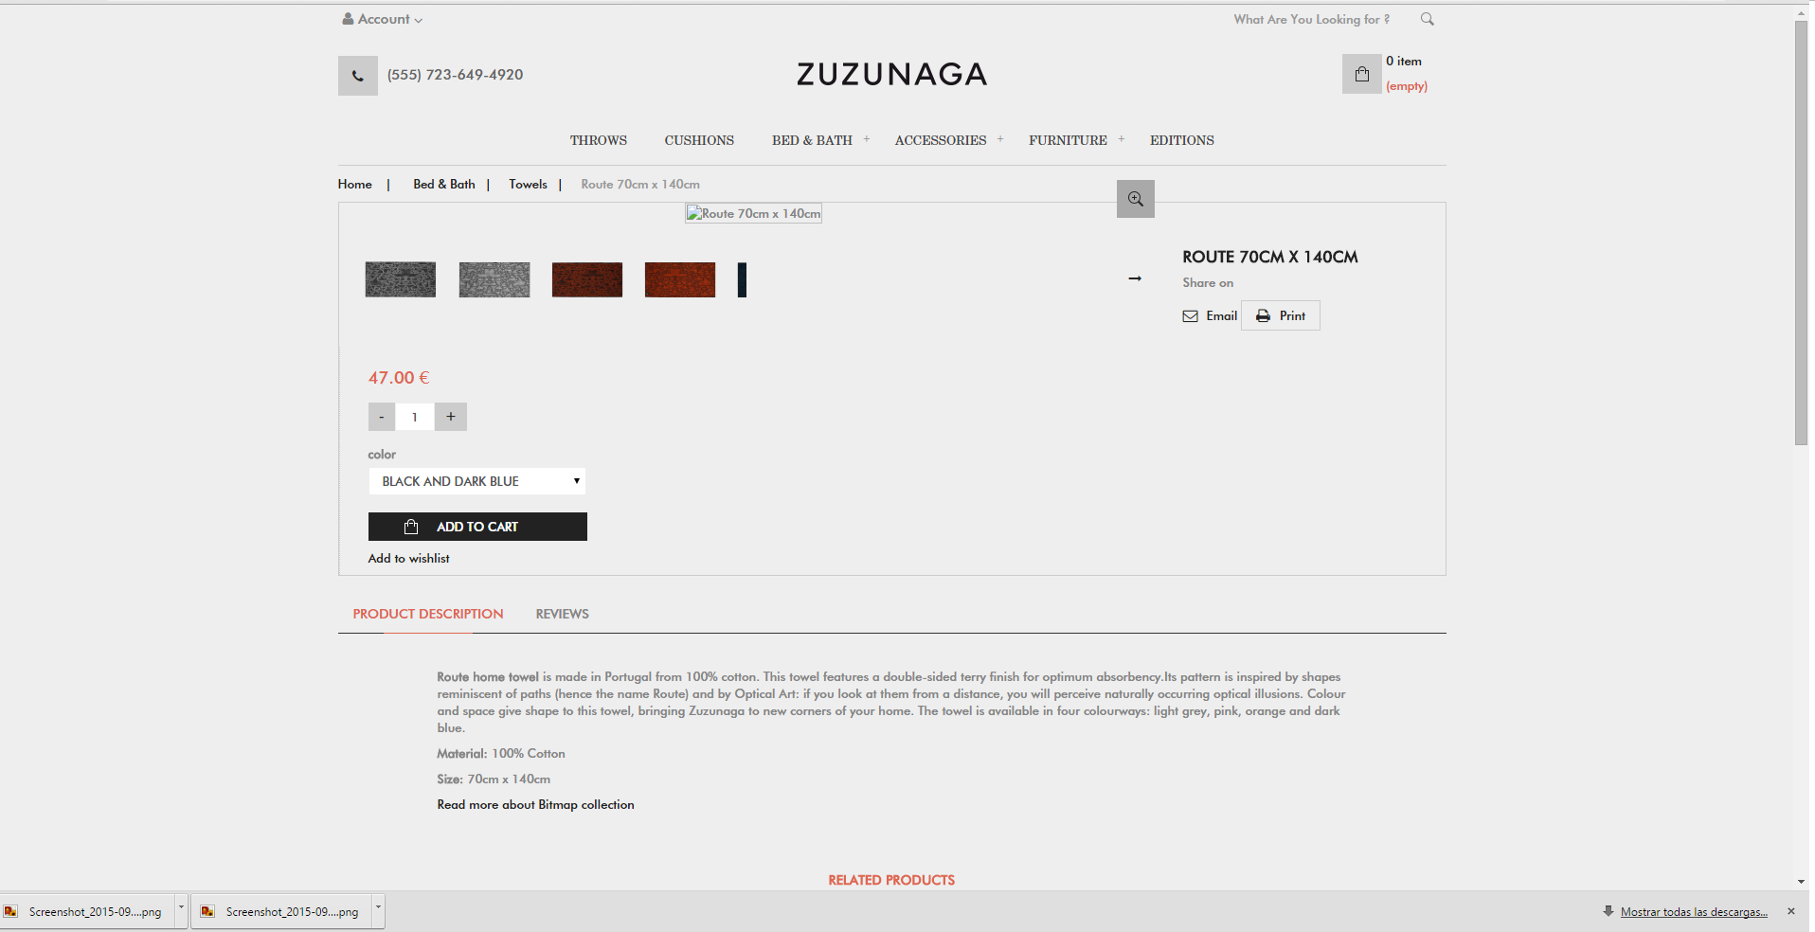Image resolution: width=1815 pixels, height=932 pixels.
Task: Click Add to wishlist link
Action: tap(409, 559)
